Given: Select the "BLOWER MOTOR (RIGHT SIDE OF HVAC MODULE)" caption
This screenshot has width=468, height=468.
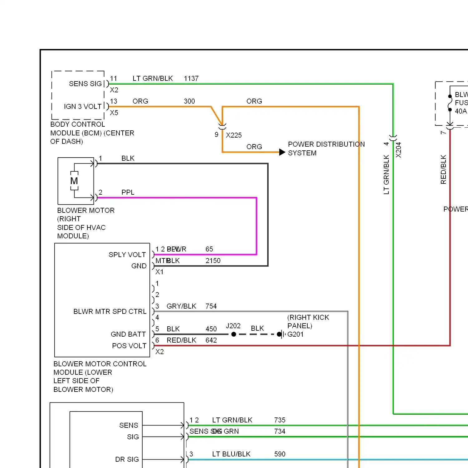Looking at the screenshot, I should tap(86, 223).
